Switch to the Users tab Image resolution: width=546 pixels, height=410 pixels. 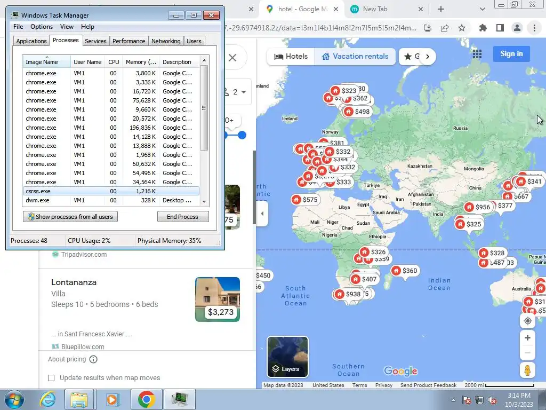point(194,41)
